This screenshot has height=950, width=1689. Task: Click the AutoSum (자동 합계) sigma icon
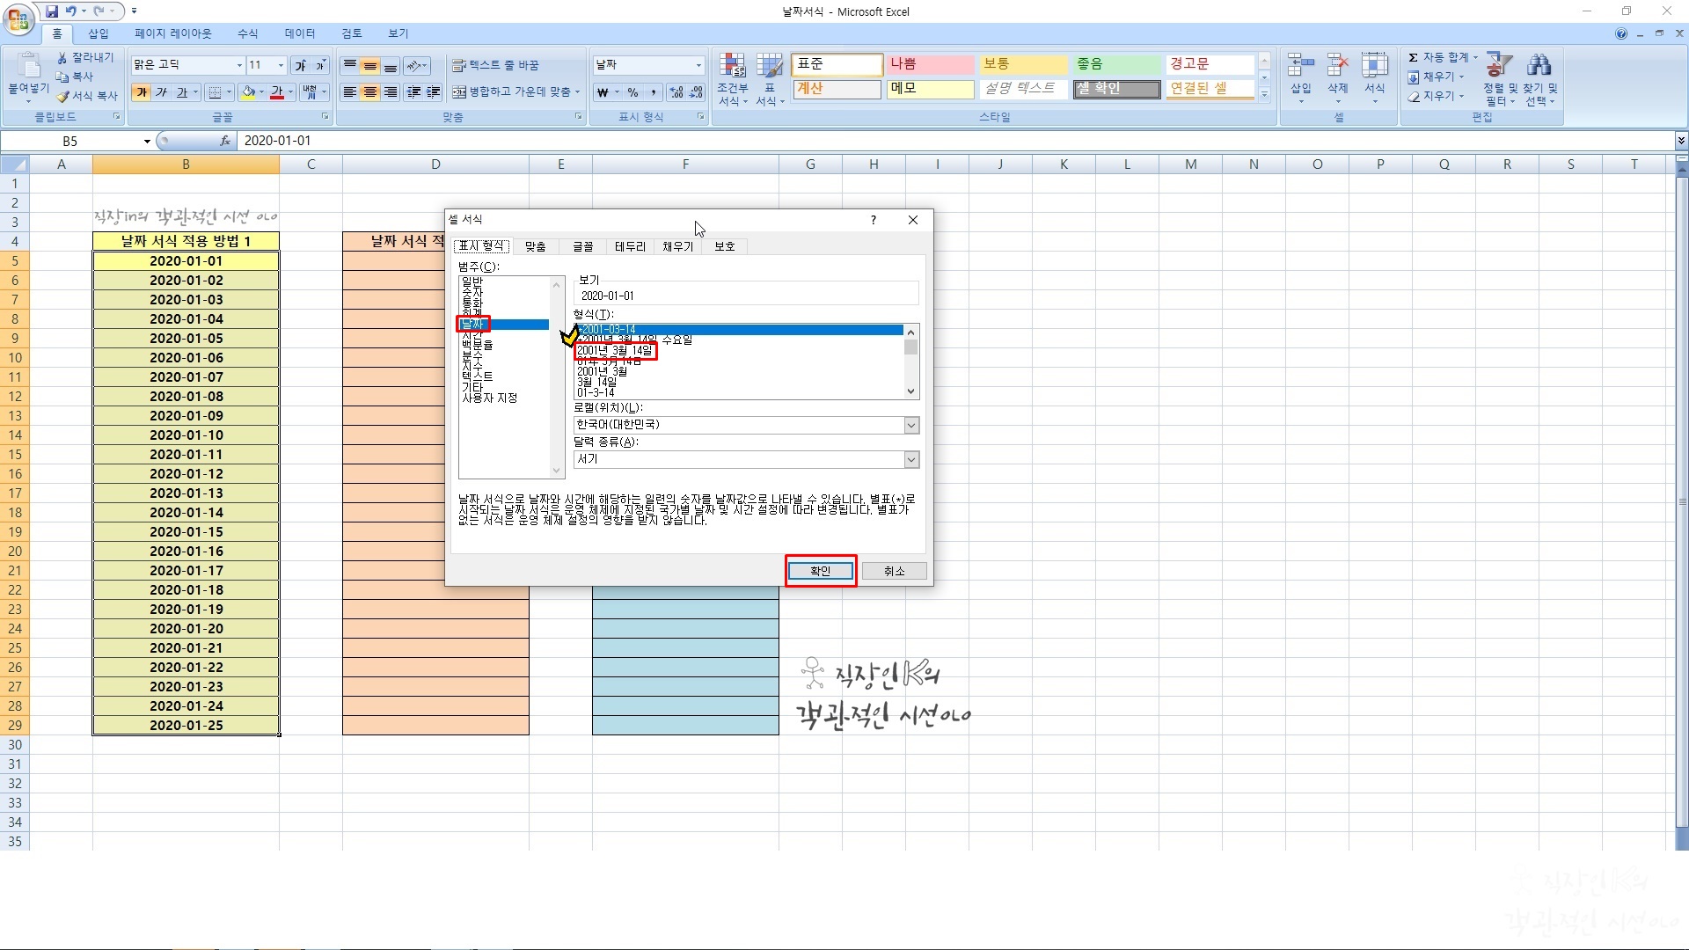click(1413, 58)
